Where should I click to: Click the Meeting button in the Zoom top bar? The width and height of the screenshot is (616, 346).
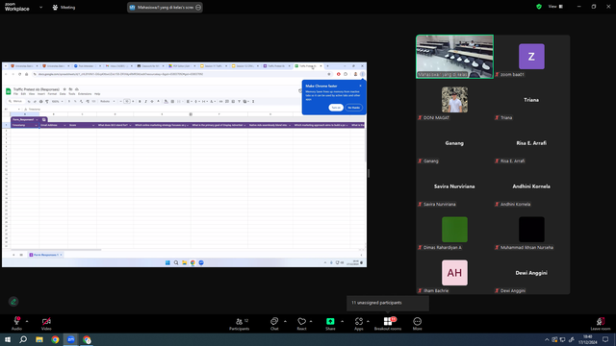click(64, 7)
